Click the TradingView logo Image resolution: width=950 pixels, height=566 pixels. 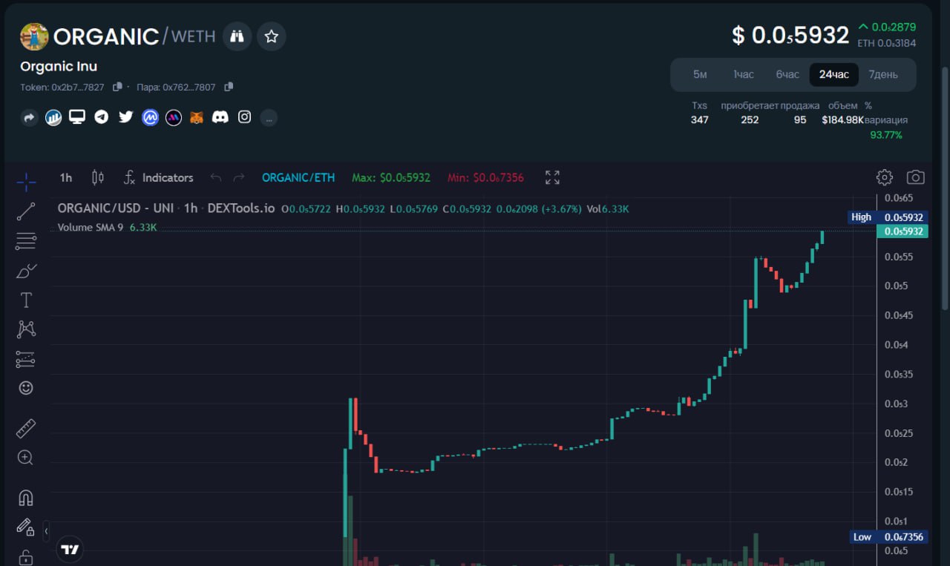[x=70, y=550]
